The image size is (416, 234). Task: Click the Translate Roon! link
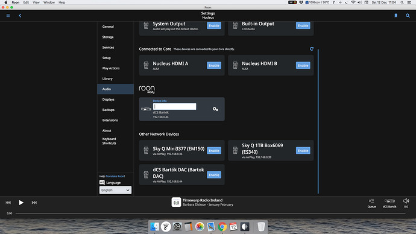click(115, 176)
